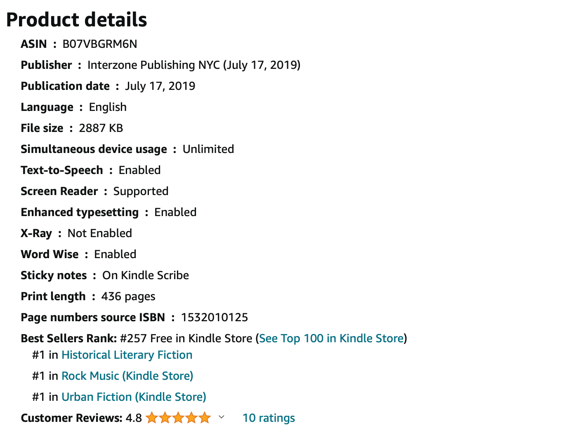Open Rock Music (Kindle Store) category
Image resolution: width=580 pixels, height=447 pixels.
click(x=127, y=376)
